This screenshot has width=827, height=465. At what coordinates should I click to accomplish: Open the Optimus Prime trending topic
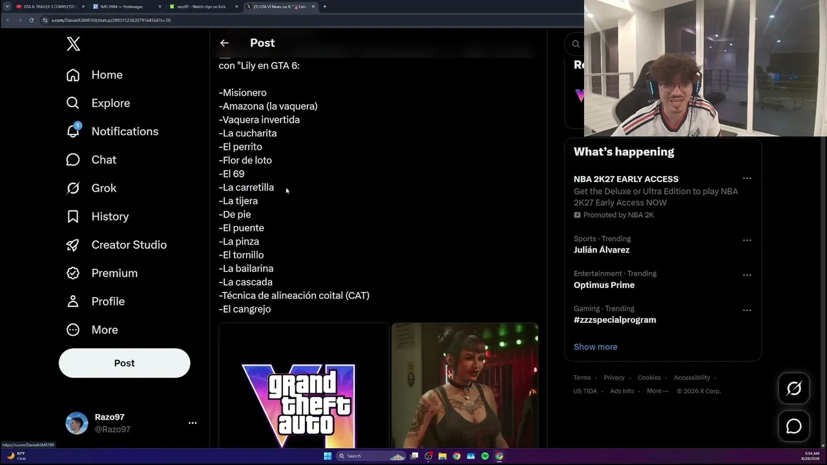point(604,285)
